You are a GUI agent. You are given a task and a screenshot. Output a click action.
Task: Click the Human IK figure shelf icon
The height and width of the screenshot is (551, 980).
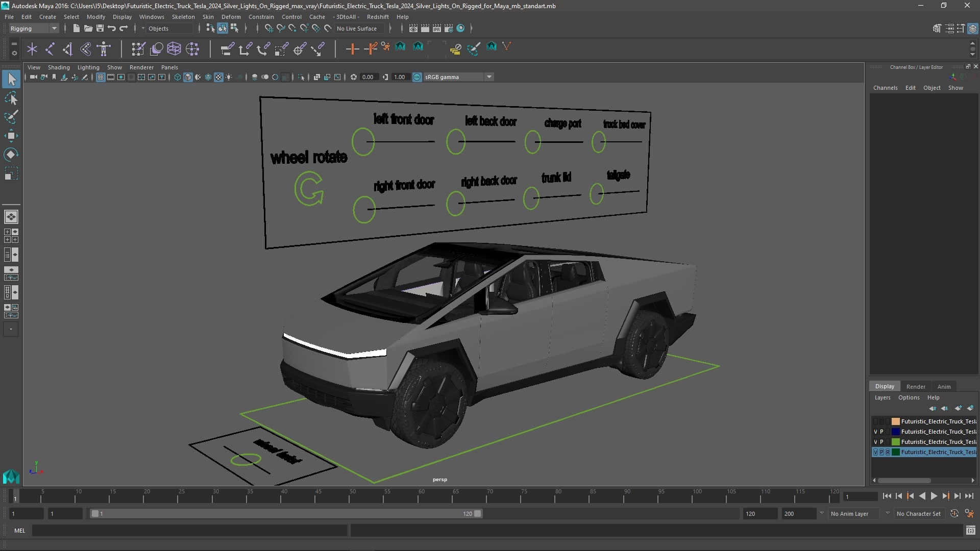coord(104,49)
